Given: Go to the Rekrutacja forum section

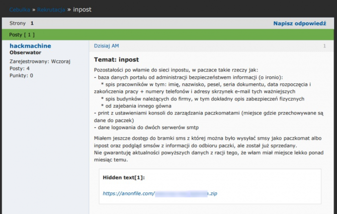Looking at the screenshot, I should pyautogui.click(x=51, y=10).
